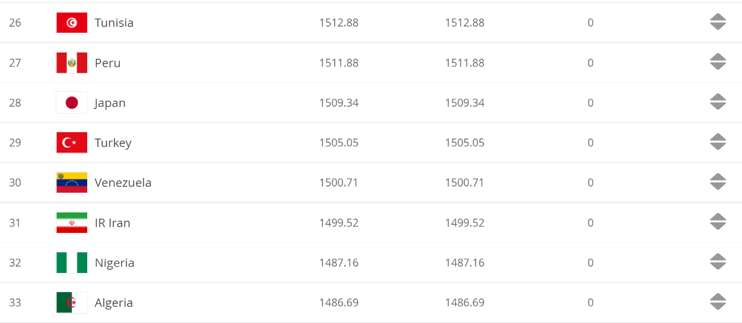
Task: Click the Tunisia flag icon
Action: click(72, 23)
